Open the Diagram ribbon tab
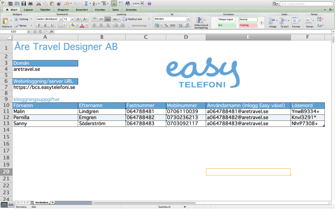The height and width of the screenshot is (209, 335). tap(63, 10)
